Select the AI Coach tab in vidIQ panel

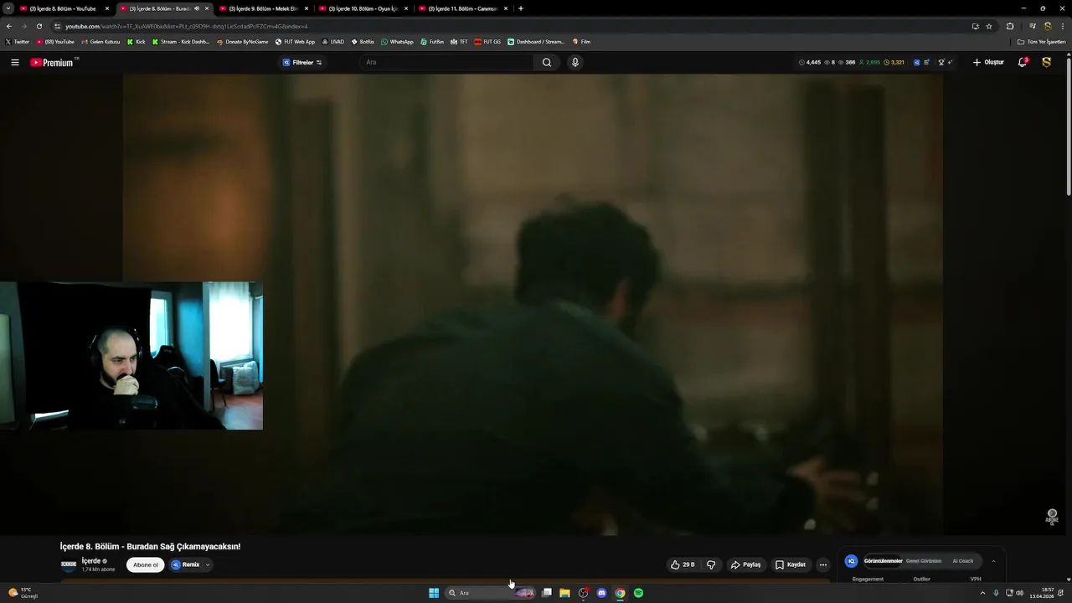pos(963,561)
